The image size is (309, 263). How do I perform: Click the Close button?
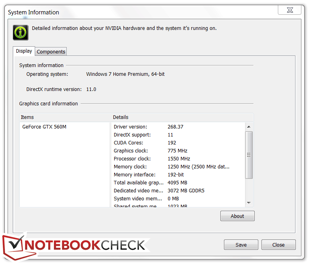[278, 245]
